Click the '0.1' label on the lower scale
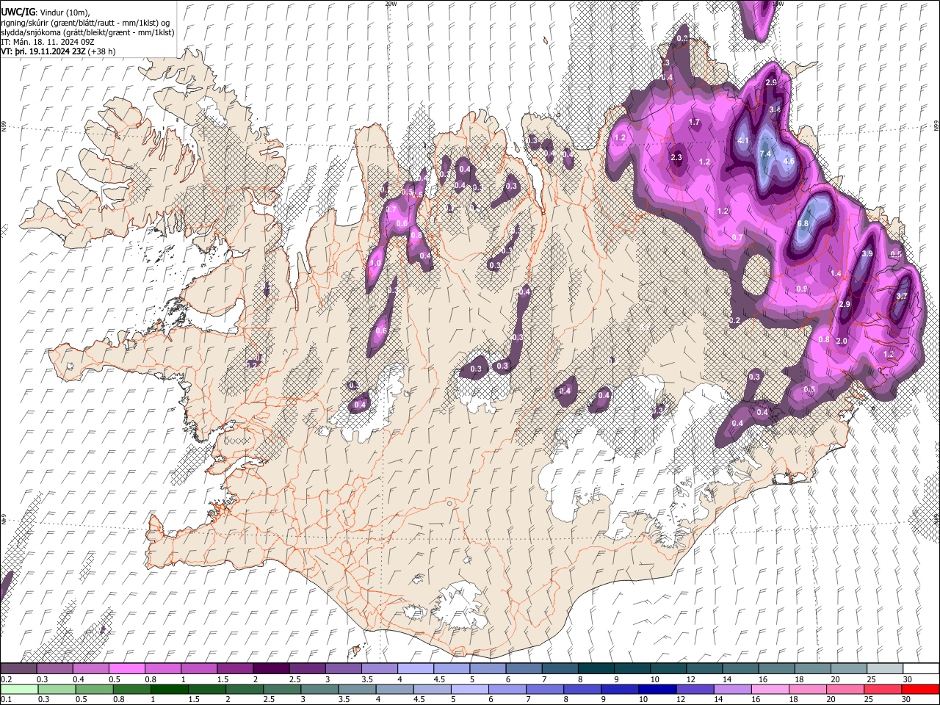This screenshot has width=940, height=705. [x=6, y=700]
